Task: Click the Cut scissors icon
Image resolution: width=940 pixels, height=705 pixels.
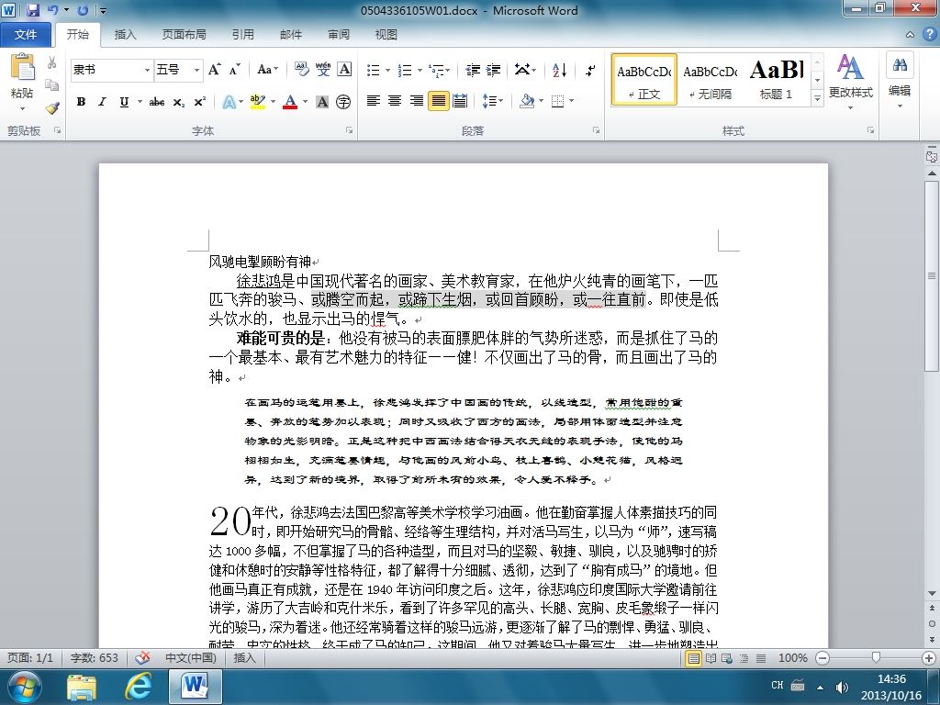Action: (52, 62)
